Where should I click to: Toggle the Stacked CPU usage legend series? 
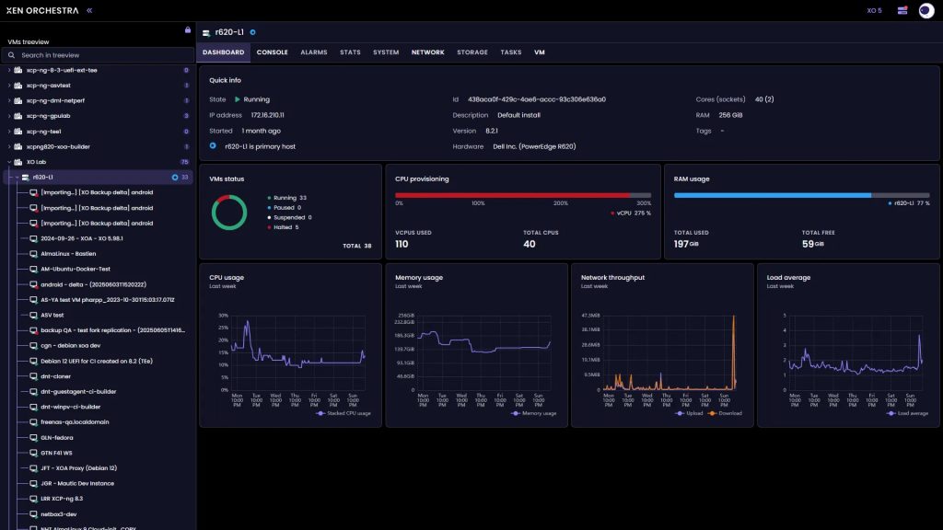click(x=344, y=413)
